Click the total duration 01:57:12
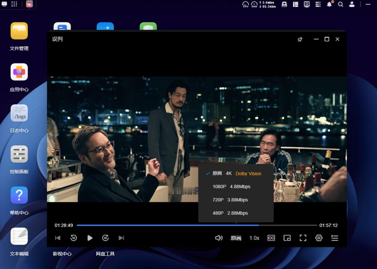 (328, 225)
